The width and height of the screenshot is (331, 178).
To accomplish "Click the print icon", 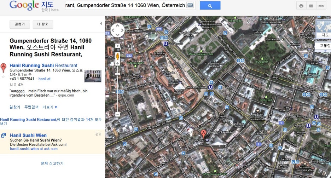I will (x=301, y=6).
